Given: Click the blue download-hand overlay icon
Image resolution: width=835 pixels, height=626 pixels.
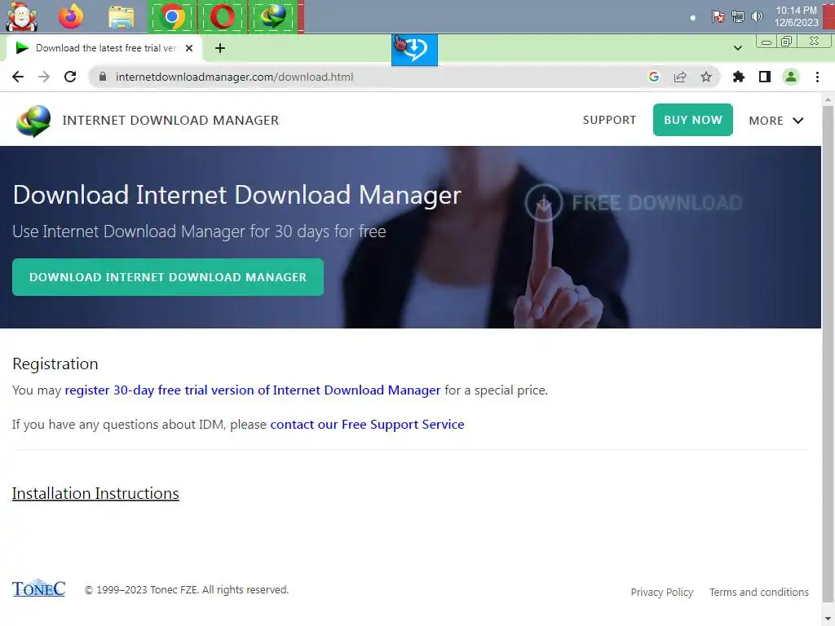Looking at the screenshot, I should pos(414,50).
